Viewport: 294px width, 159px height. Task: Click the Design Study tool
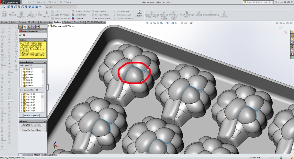coord(4,14)
